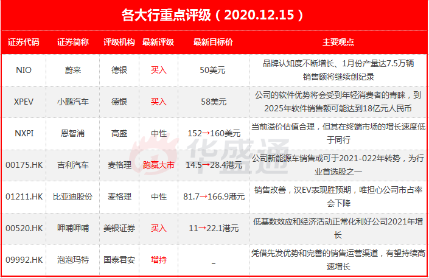Click the 跑赢大市 rating for 吉利汽车
This screenshot has height=278, width=429.
pyautogui.click(x=159, y=165)
